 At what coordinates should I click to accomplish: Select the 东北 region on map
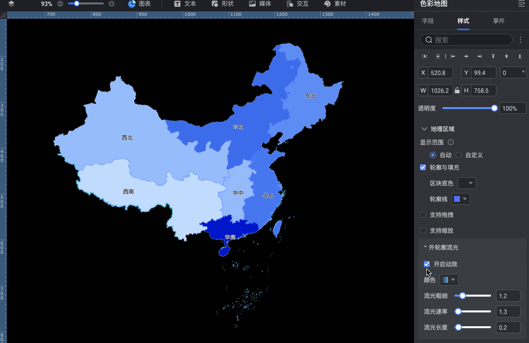pyautogui.click(x=311, y=96)
